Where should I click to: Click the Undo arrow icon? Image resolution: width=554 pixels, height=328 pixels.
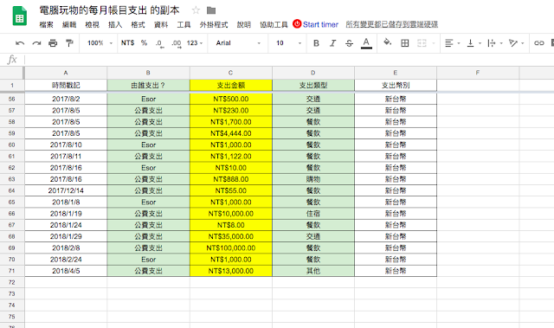pos(20,43)
